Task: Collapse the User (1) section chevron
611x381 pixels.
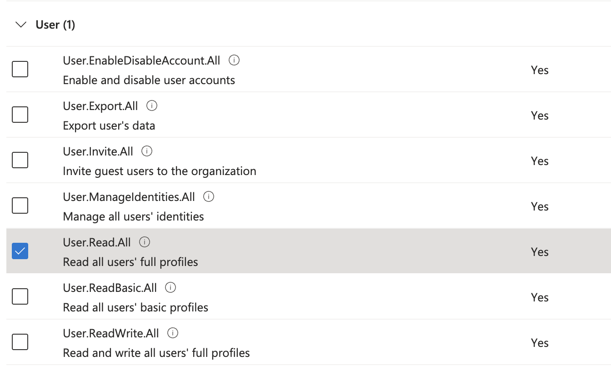Action: click(21, 25)
